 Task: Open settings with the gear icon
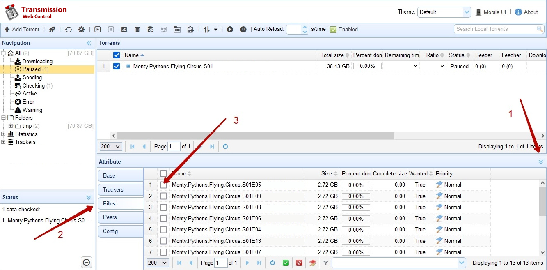[x=81, y=29]
